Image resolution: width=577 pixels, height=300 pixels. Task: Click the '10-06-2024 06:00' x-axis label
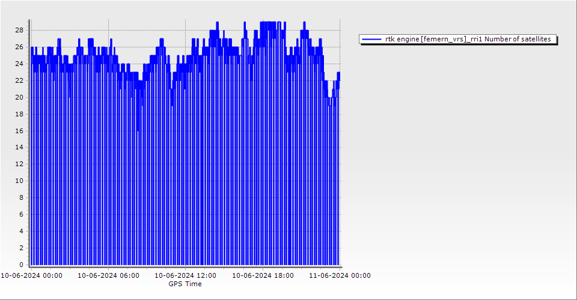point(108,276)
